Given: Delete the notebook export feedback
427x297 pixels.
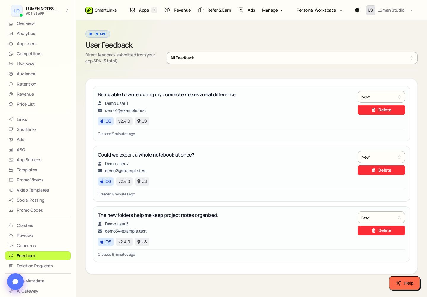Looking at the screenshot, I should [381, 170].
